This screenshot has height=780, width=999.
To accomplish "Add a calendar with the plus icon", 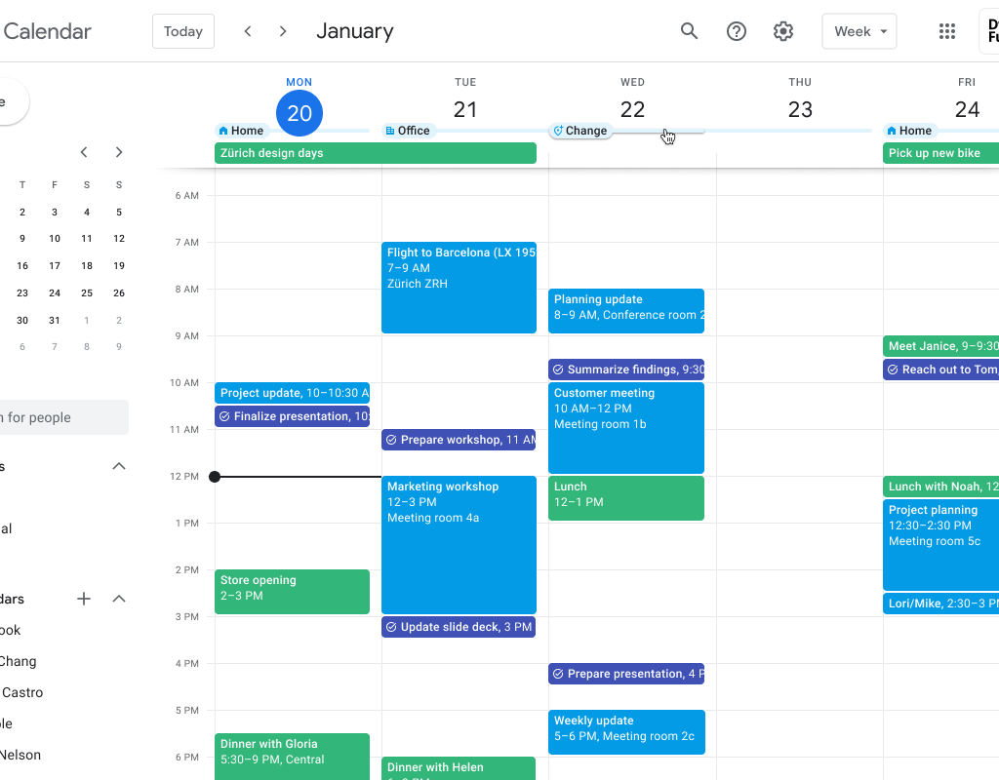I will 84,599.
